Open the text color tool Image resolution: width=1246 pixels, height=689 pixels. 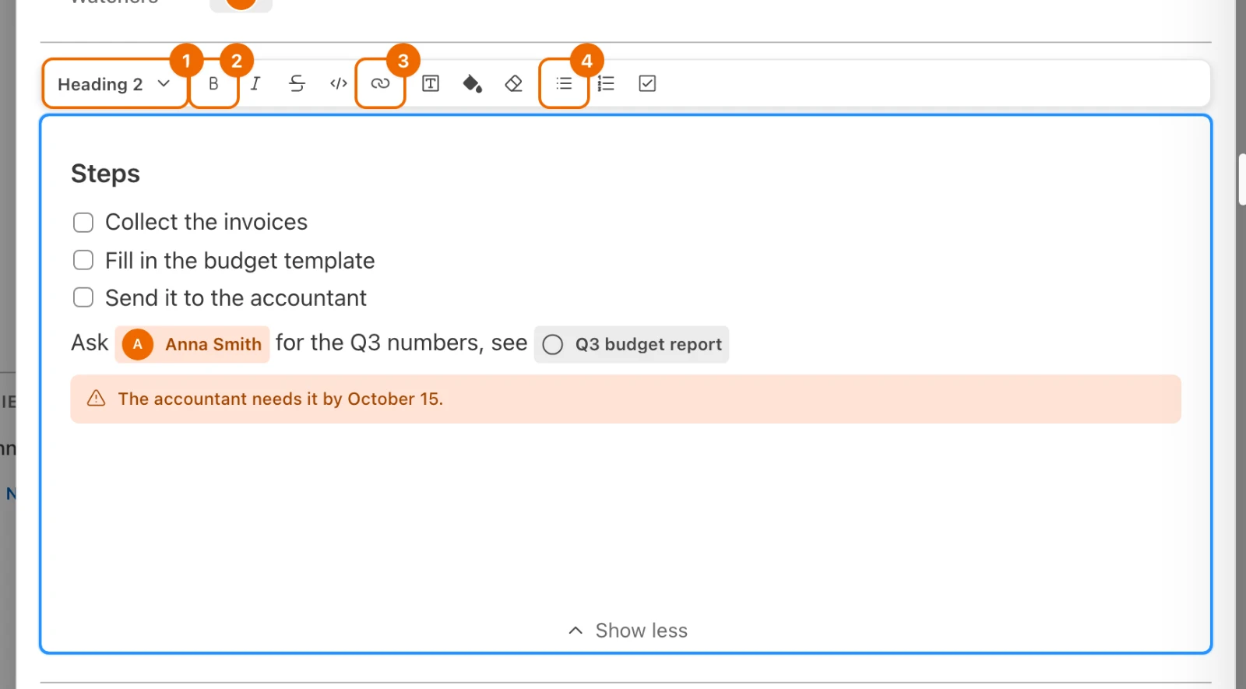tap(431, 83)
